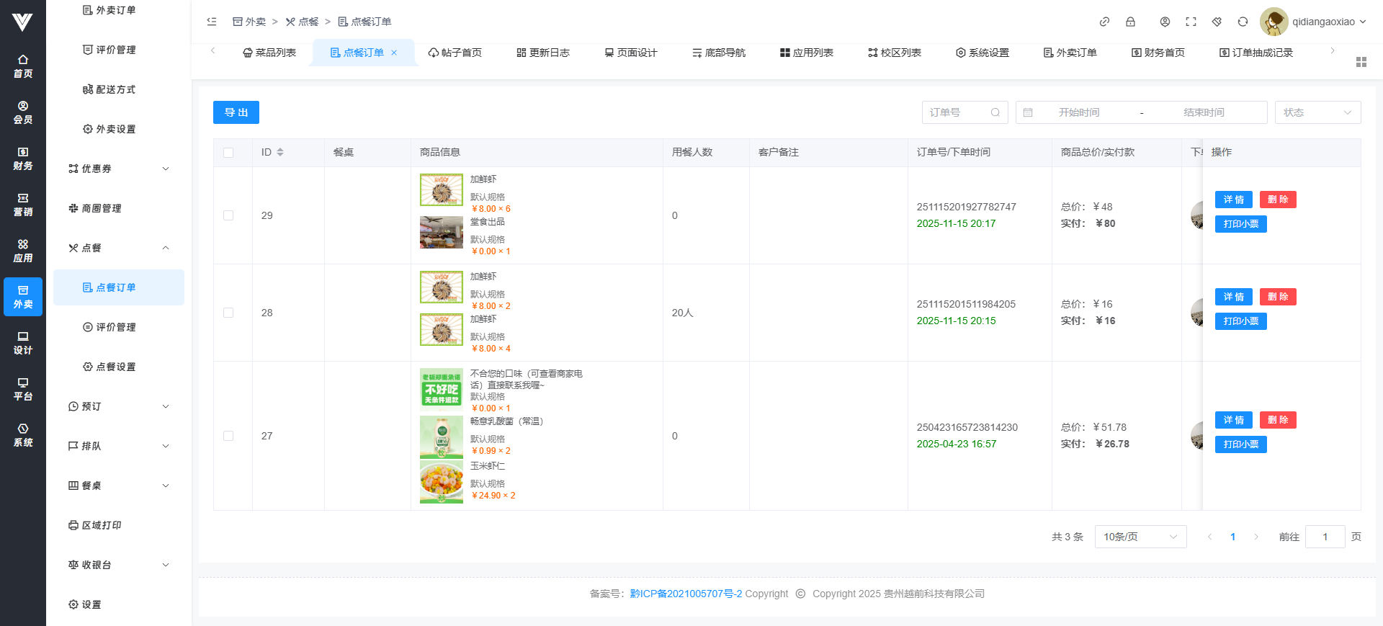Click the fullscreen toggle icon in header
This screenshot has height=626, width=1383.
click(1191, 22)
